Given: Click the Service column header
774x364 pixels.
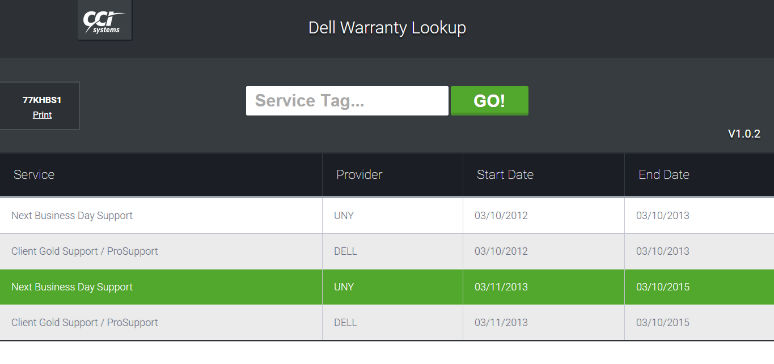Looking at the screenshot, I should pos(33,174).
